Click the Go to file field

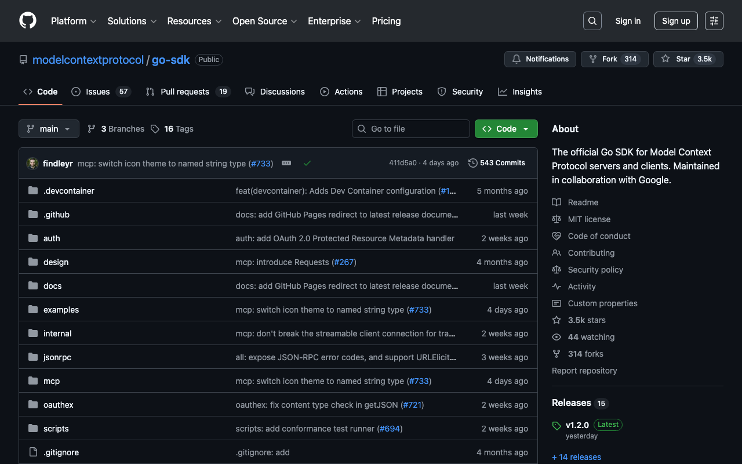coord(411,129)
